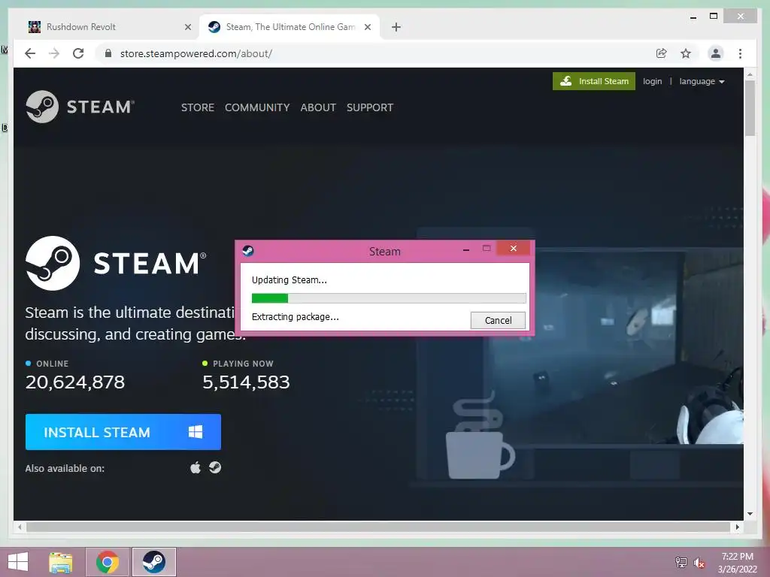Click the Chrome back arrow

(x=30, y=53)
